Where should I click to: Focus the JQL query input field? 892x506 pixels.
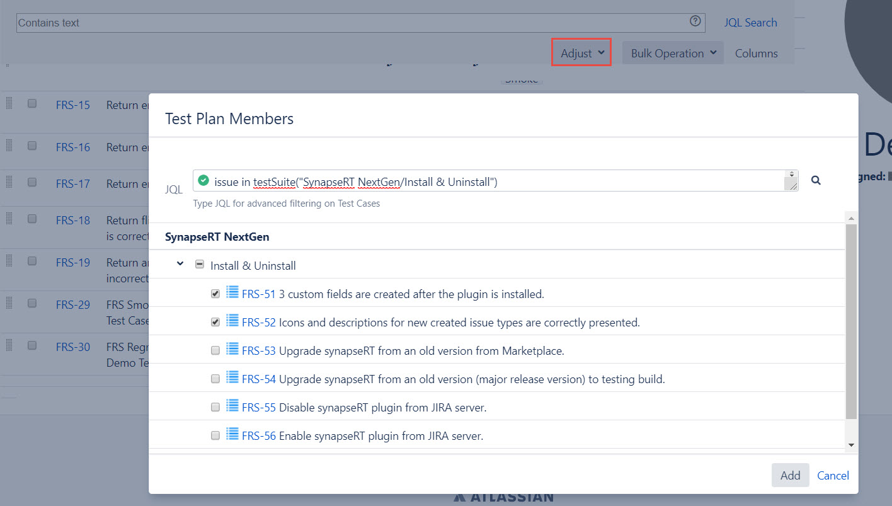496,181
